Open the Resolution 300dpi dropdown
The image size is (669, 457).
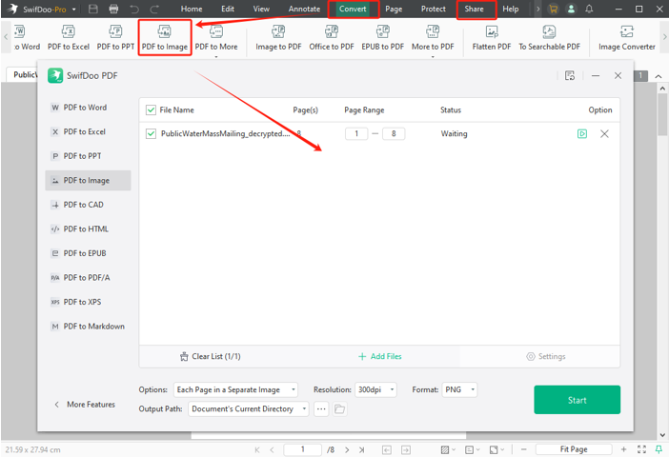coord(375,389)
